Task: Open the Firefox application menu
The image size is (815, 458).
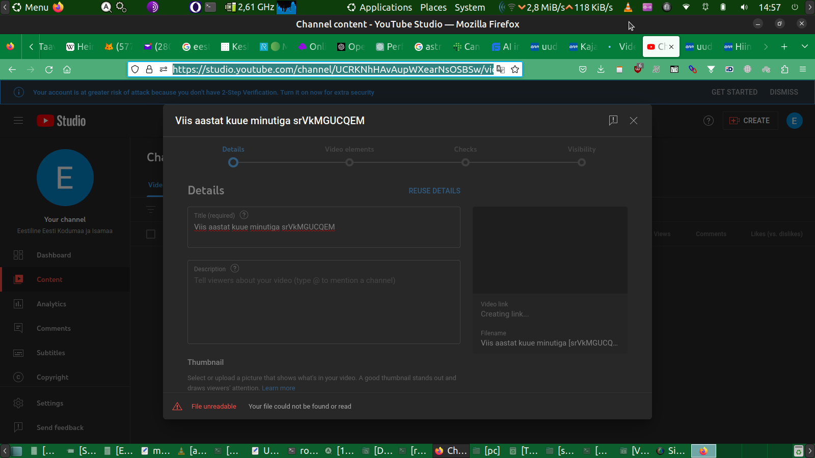Action: (x=803, y=70)
